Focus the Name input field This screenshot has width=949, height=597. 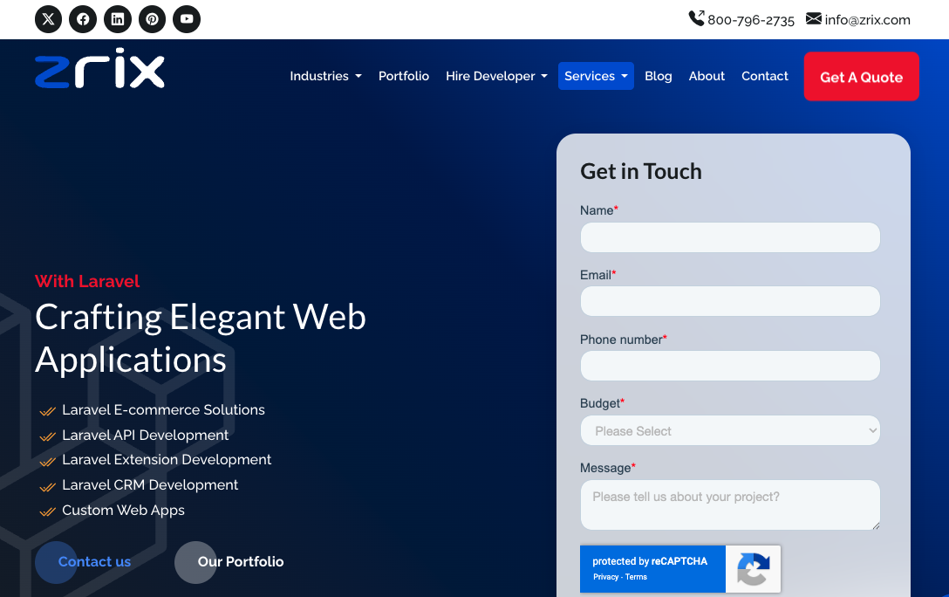click(x=730, y=237)
